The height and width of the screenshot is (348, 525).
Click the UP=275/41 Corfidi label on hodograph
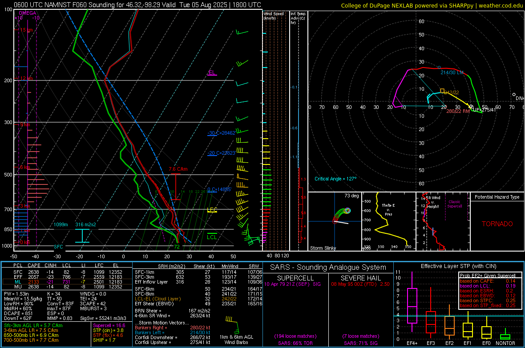[484, 110]
